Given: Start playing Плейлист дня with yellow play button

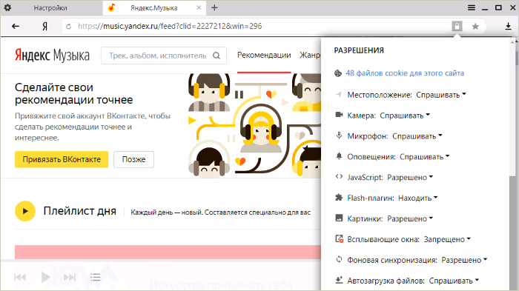Looking at the screenshot, I should [25, 211].
